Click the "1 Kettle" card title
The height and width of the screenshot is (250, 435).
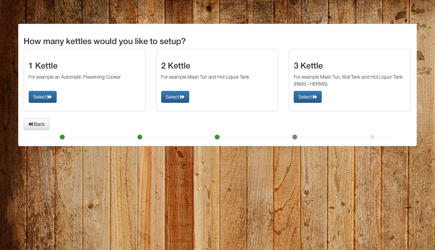click(43, 66)
